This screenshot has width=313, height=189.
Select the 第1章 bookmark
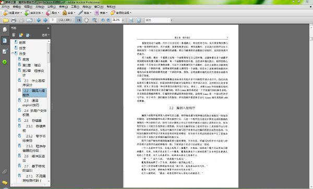click(31, 65)
